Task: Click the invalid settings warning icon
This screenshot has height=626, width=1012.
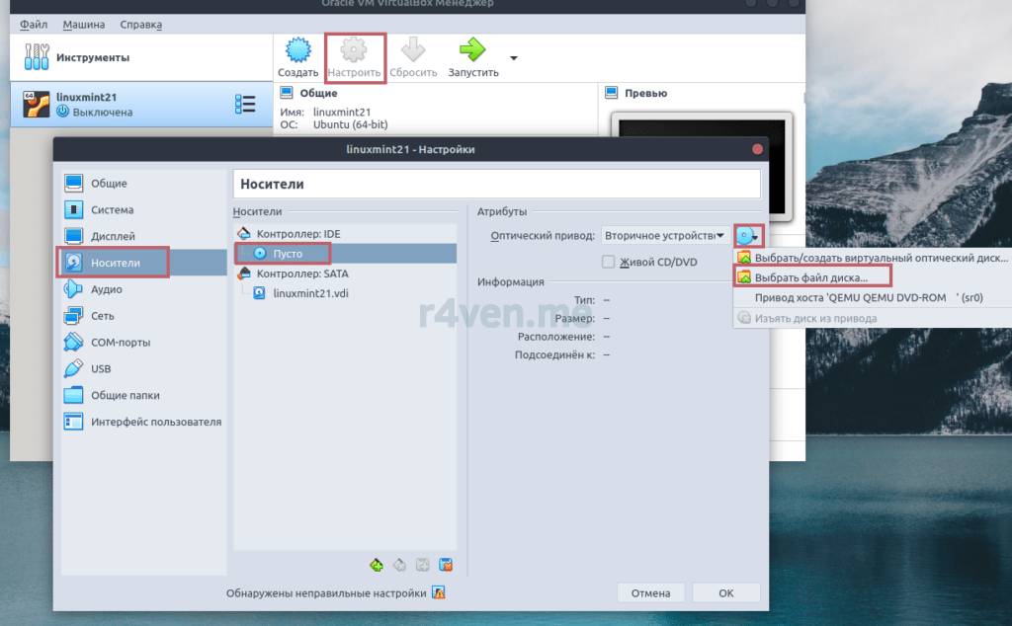Action: (439, 593)
